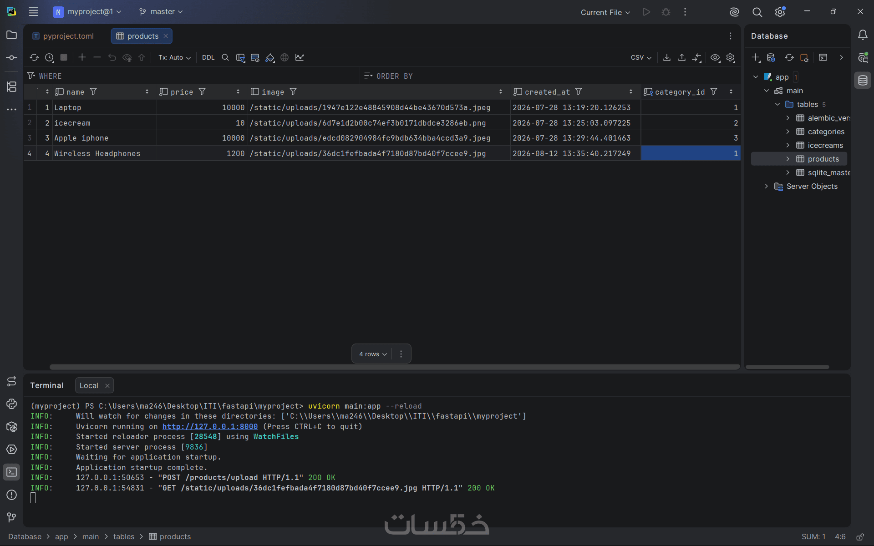
Task: Open the 4 rows page size dropdown
Action: [373, 354]
